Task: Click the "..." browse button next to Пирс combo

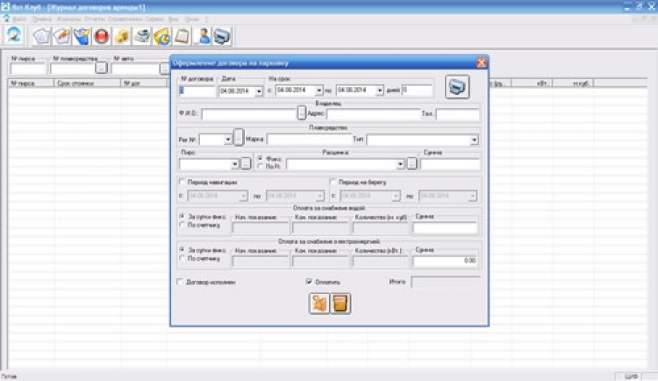Action: 246,163
